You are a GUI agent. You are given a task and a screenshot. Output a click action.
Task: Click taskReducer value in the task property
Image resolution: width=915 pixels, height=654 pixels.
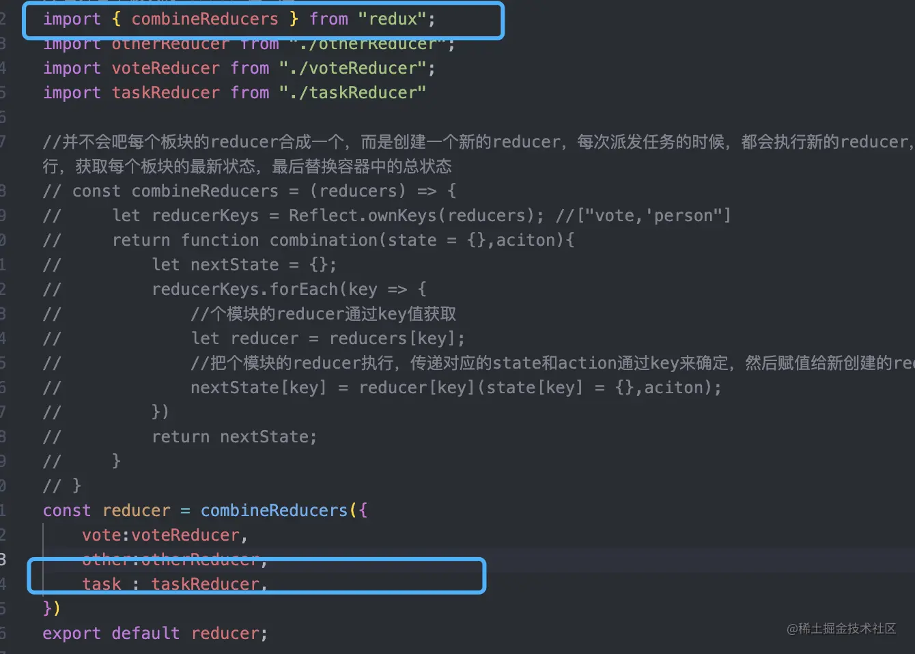205,584
